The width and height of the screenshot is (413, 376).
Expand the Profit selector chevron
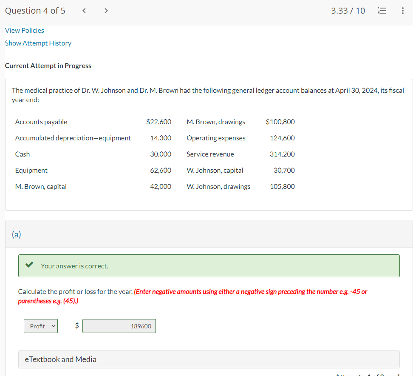[x=53, y=325]
